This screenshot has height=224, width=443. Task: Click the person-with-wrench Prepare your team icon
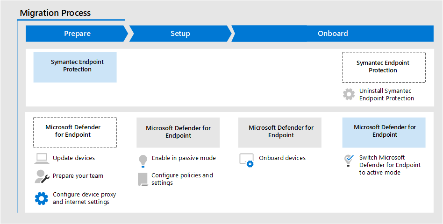click(42, 176)
